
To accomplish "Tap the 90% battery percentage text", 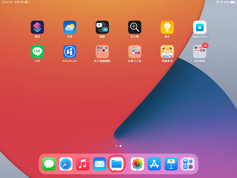I will 227,2.
